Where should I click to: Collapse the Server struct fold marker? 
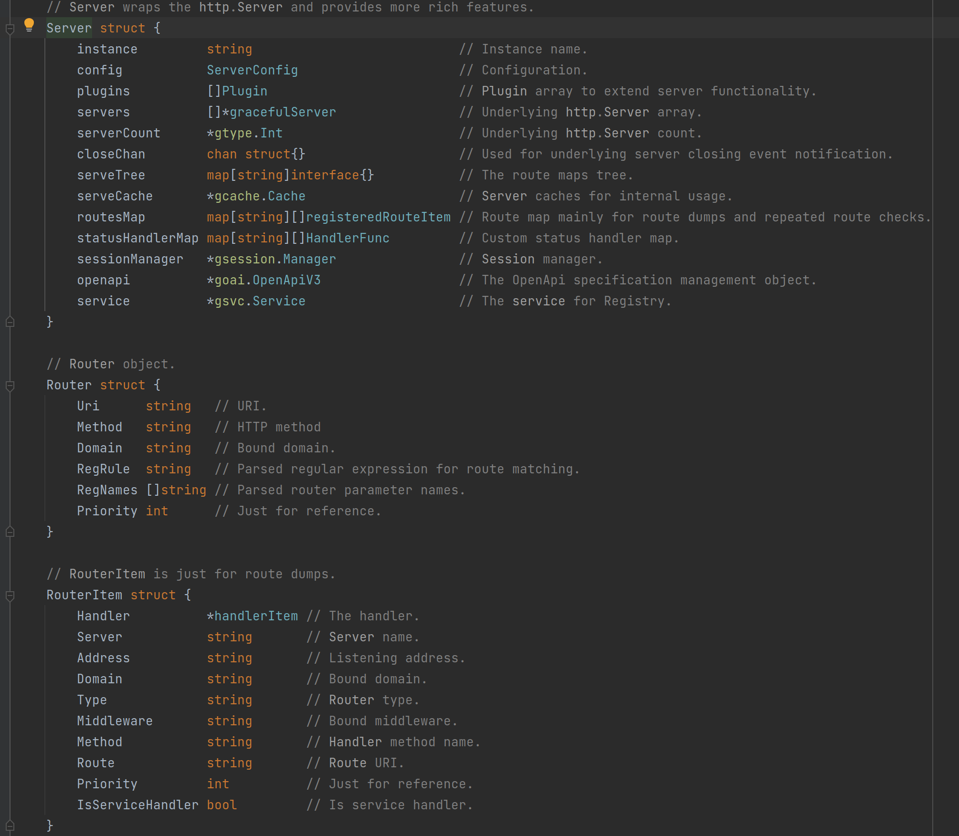[10, 29]
